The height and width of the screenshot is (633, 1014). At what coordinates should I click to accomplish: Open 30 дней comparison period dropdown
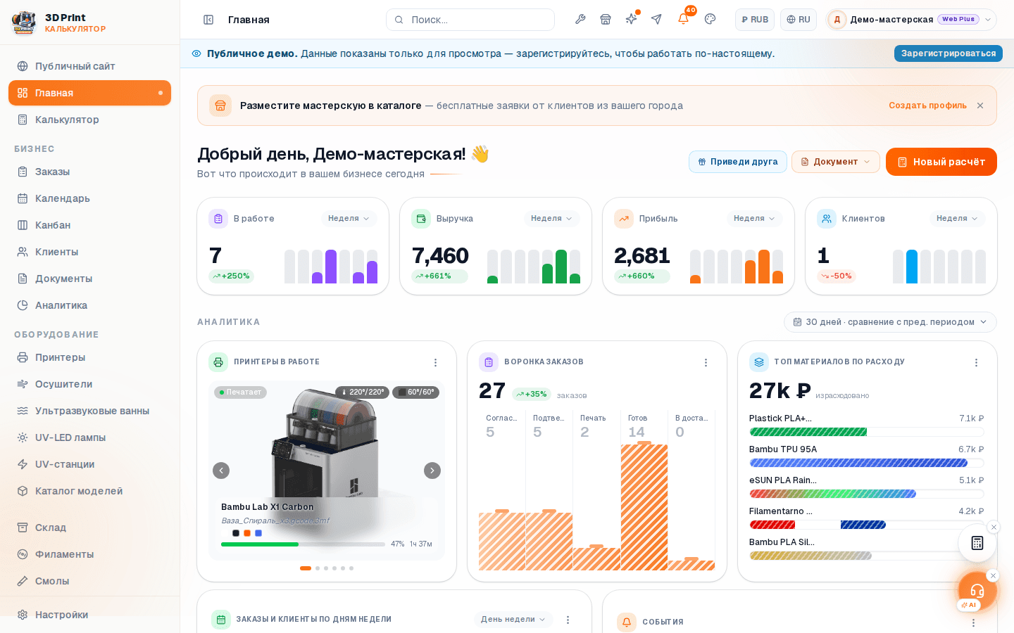890,322
